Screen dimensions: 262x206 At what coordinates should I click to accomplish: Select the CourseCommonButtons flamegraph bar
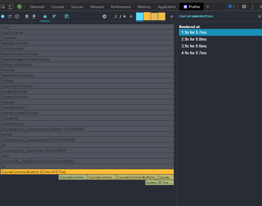pyautogui.click(x=87, y=172)
